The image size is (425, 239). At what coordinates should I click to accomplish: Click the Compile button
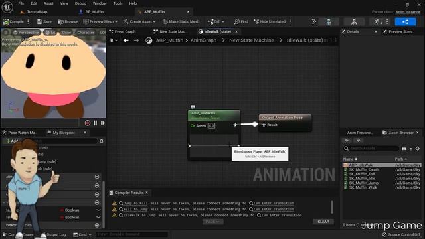click(13, 21)
